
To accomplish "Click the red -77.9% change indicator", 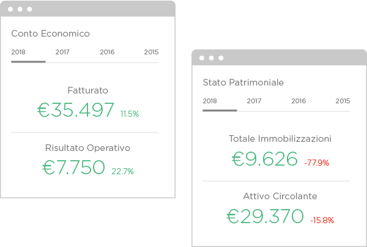I will pyautogui.click(x=316, y=163).
